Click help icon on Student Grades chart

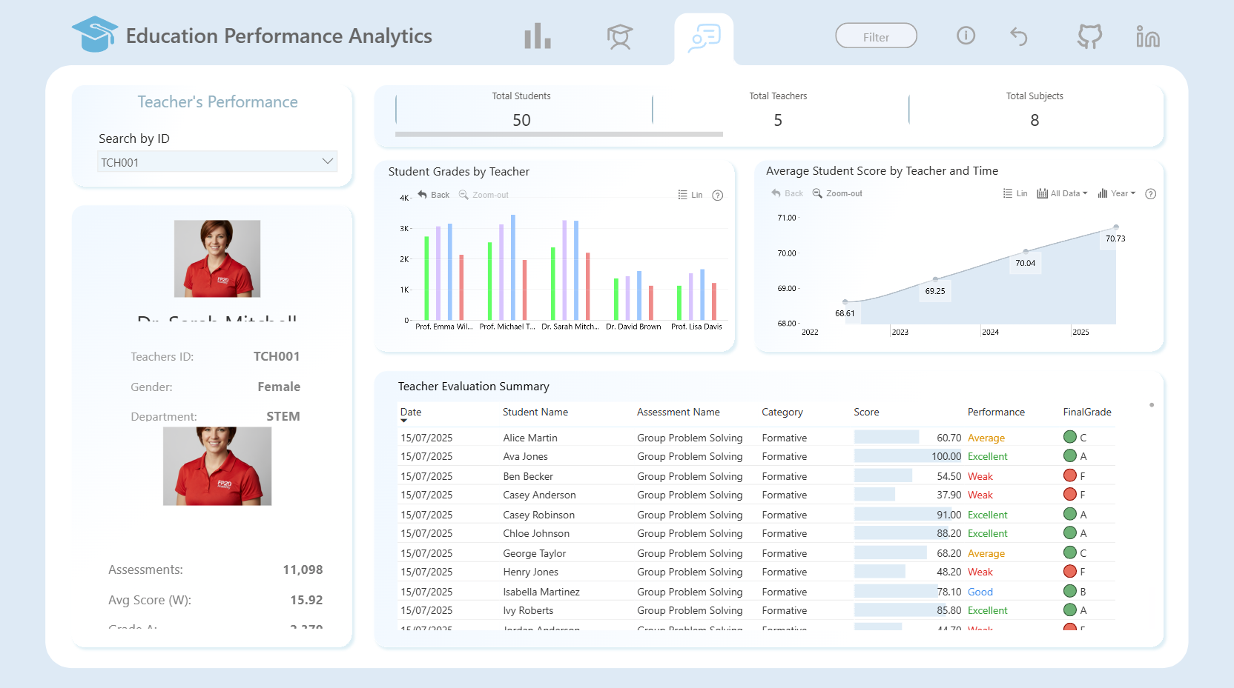coord(717,196)
